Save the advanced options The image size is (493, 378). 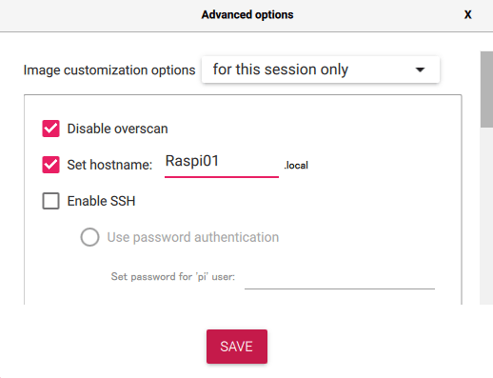(237, 347)
